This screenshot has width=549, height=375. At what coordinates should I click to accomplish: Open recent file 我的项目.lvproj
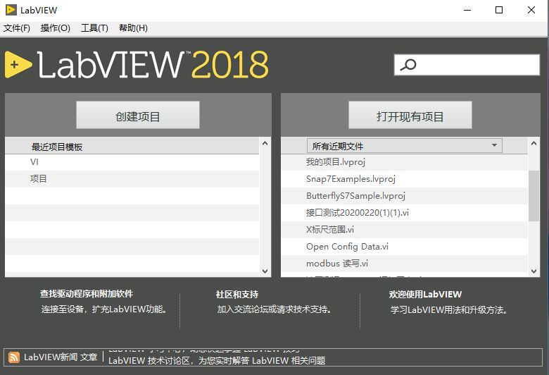[405, 162]
